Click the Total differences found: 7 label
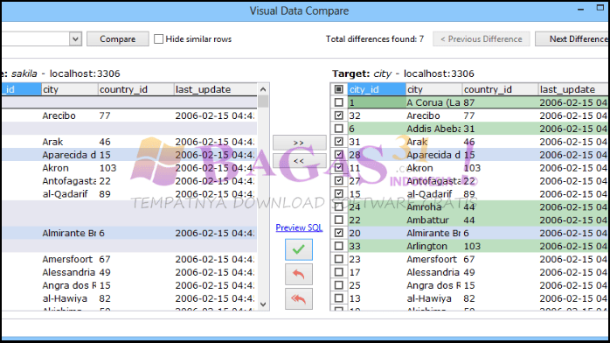This screenshot has width=610, height=343. pos(375,38)
